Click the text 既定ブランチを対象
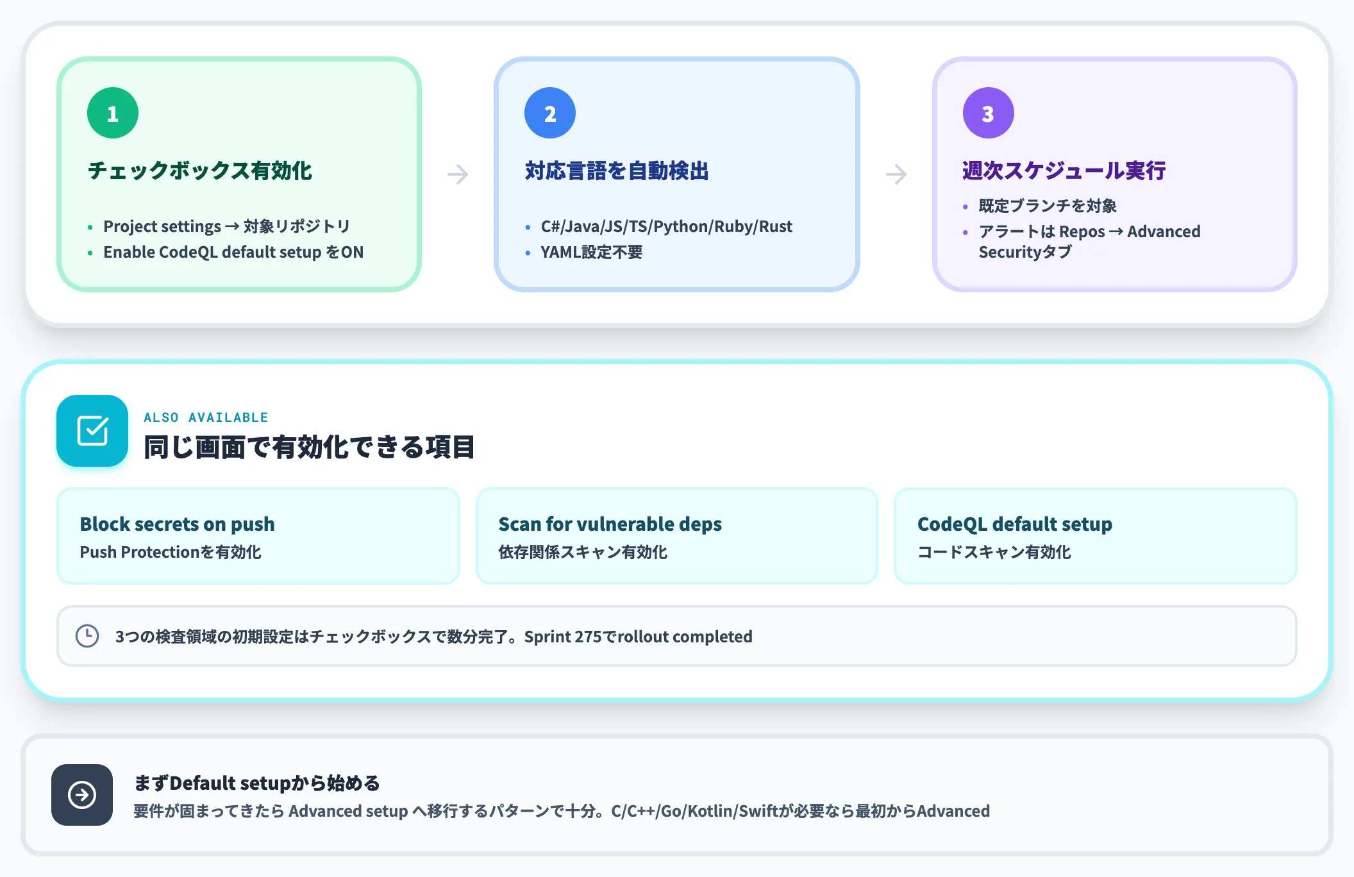This screenshot has height=877, width=1354. point(1048,206)
